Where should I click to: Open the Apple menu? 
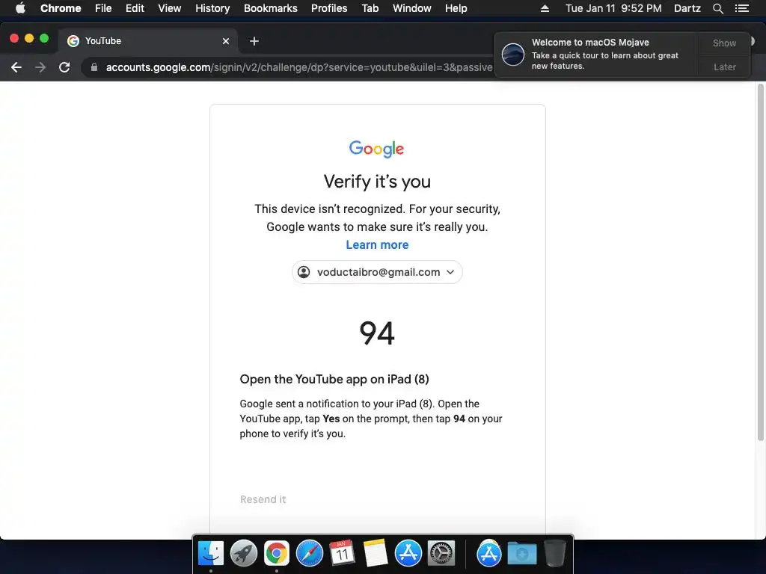(20, 8)
